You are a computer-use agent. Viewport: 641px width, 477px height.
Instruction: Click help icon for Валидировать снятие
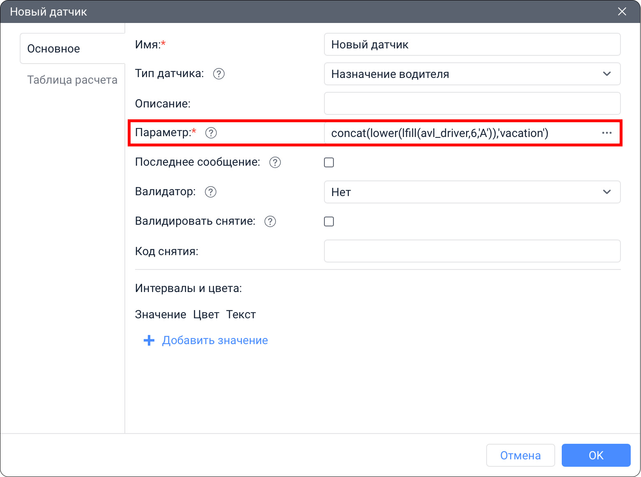270,221
